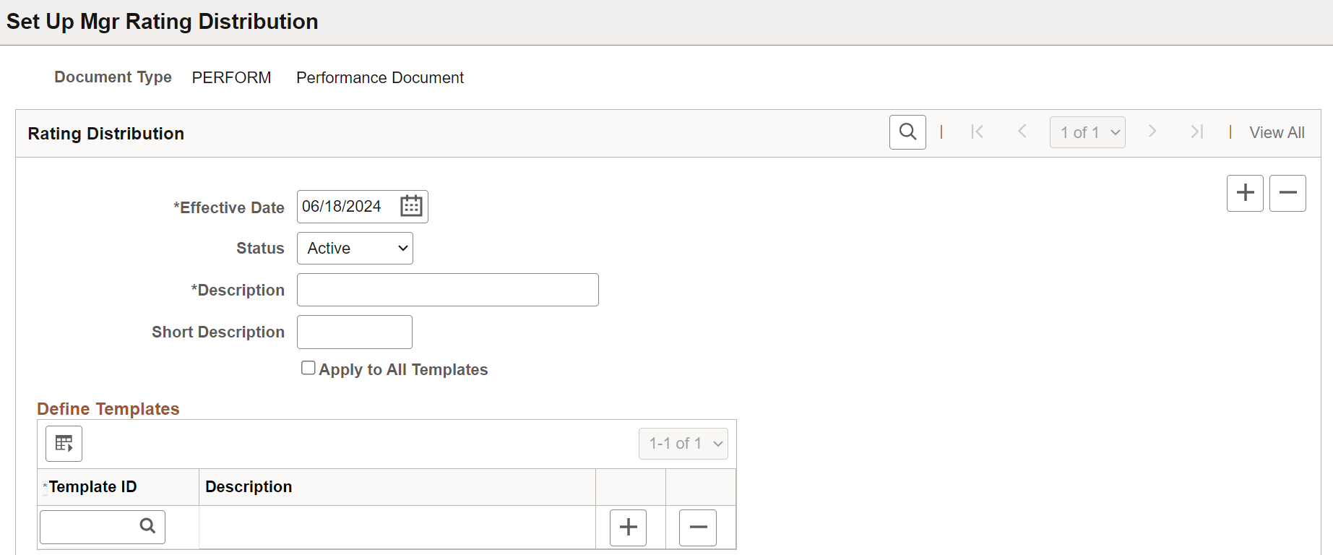Open Define Templates grid action menu icon
Image resolution: width=1333 pixels, height=555 pixels.
click(x=64, y=443)
